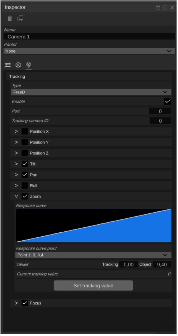The image size is (178, 336).
Task: Open the FreeD tracking Type dropdown
Action: pos(91,92)
